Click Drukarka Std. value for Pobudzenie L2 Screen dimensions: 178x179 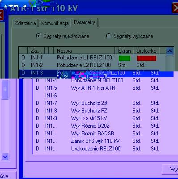click(x=140, y=65)
